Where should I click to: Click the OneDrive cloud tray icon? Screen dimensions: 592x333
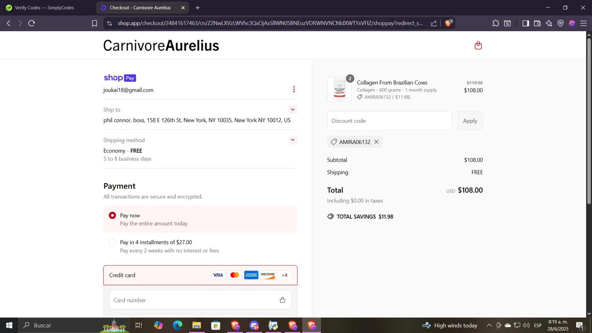508,326
